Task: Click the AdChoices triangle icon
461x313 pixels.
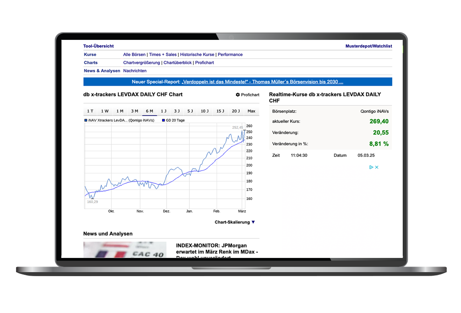Action: (371, 167)
